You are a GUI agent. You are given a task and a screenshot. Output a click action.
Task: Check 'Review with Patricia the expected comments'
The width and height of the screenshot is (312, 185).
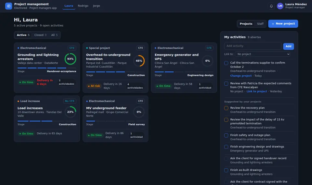pos(226,84)
